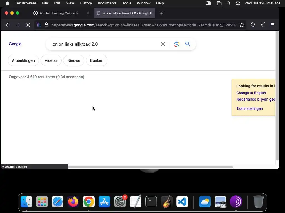Bookmark this page with the star

[242, 25]
